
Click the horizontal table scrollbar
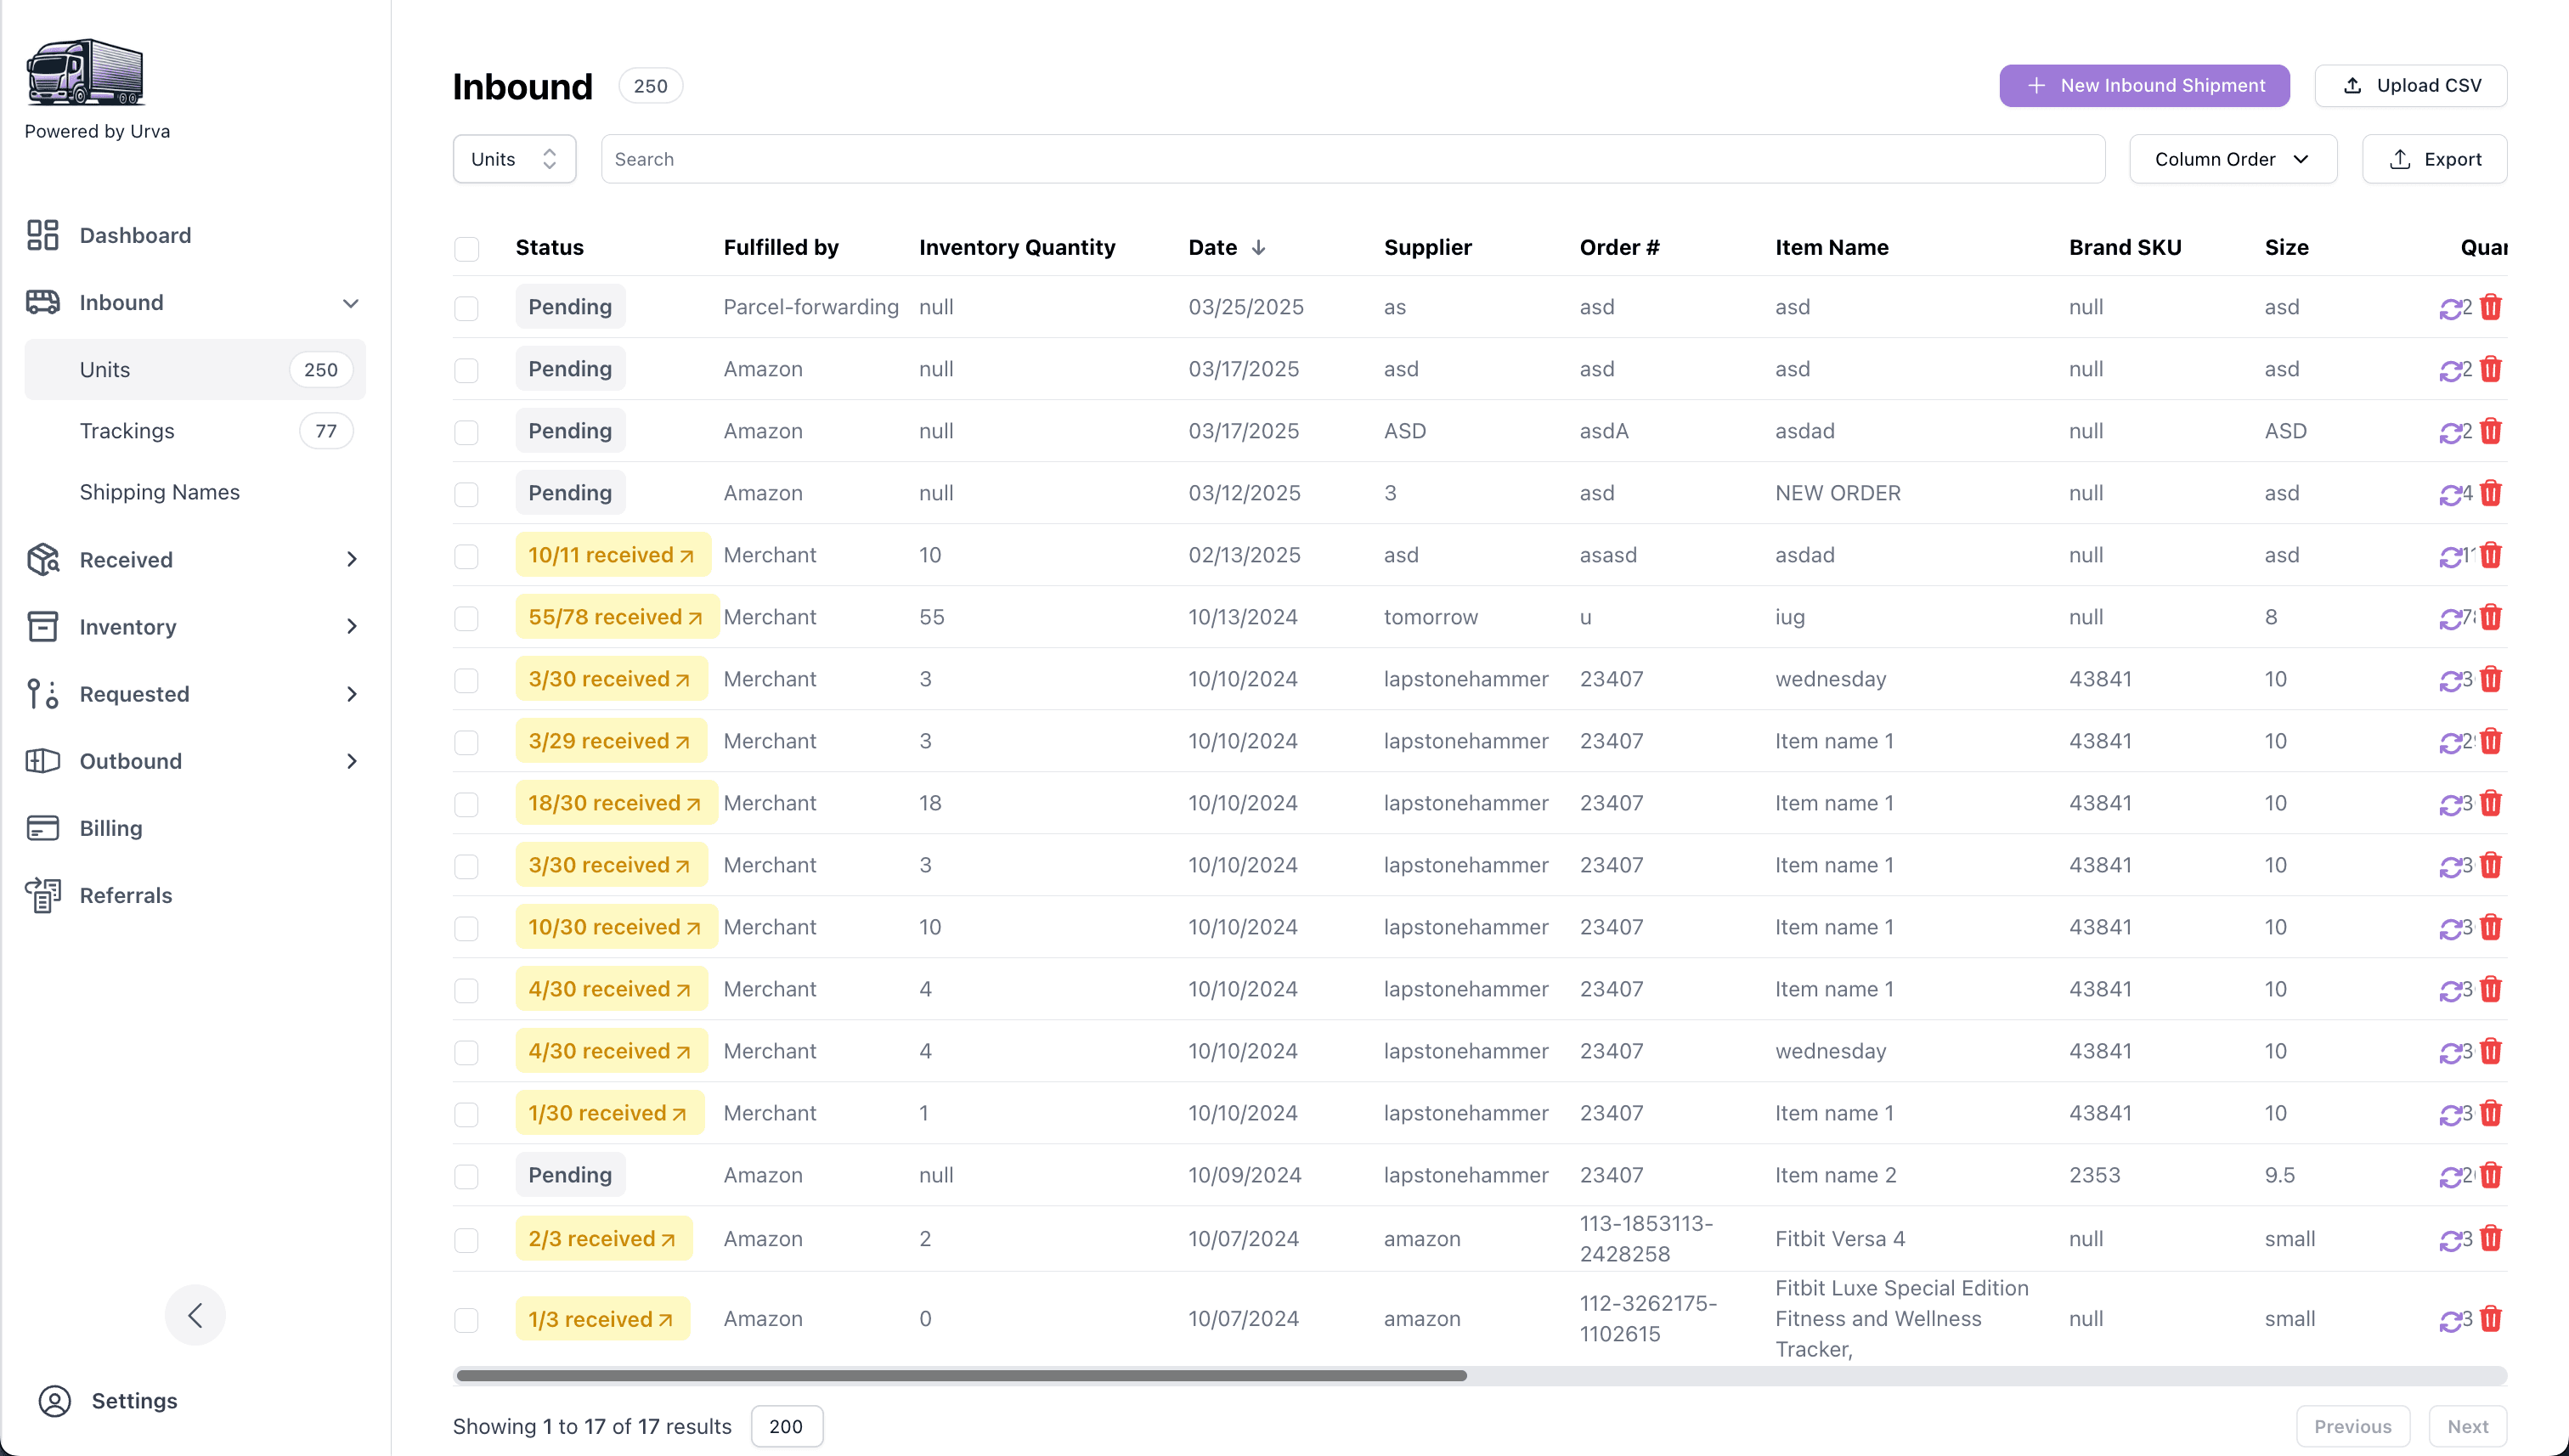[960, 1376]
